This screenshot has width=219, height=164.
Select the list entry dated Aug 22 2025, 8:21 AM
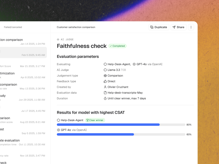(23, 120)
